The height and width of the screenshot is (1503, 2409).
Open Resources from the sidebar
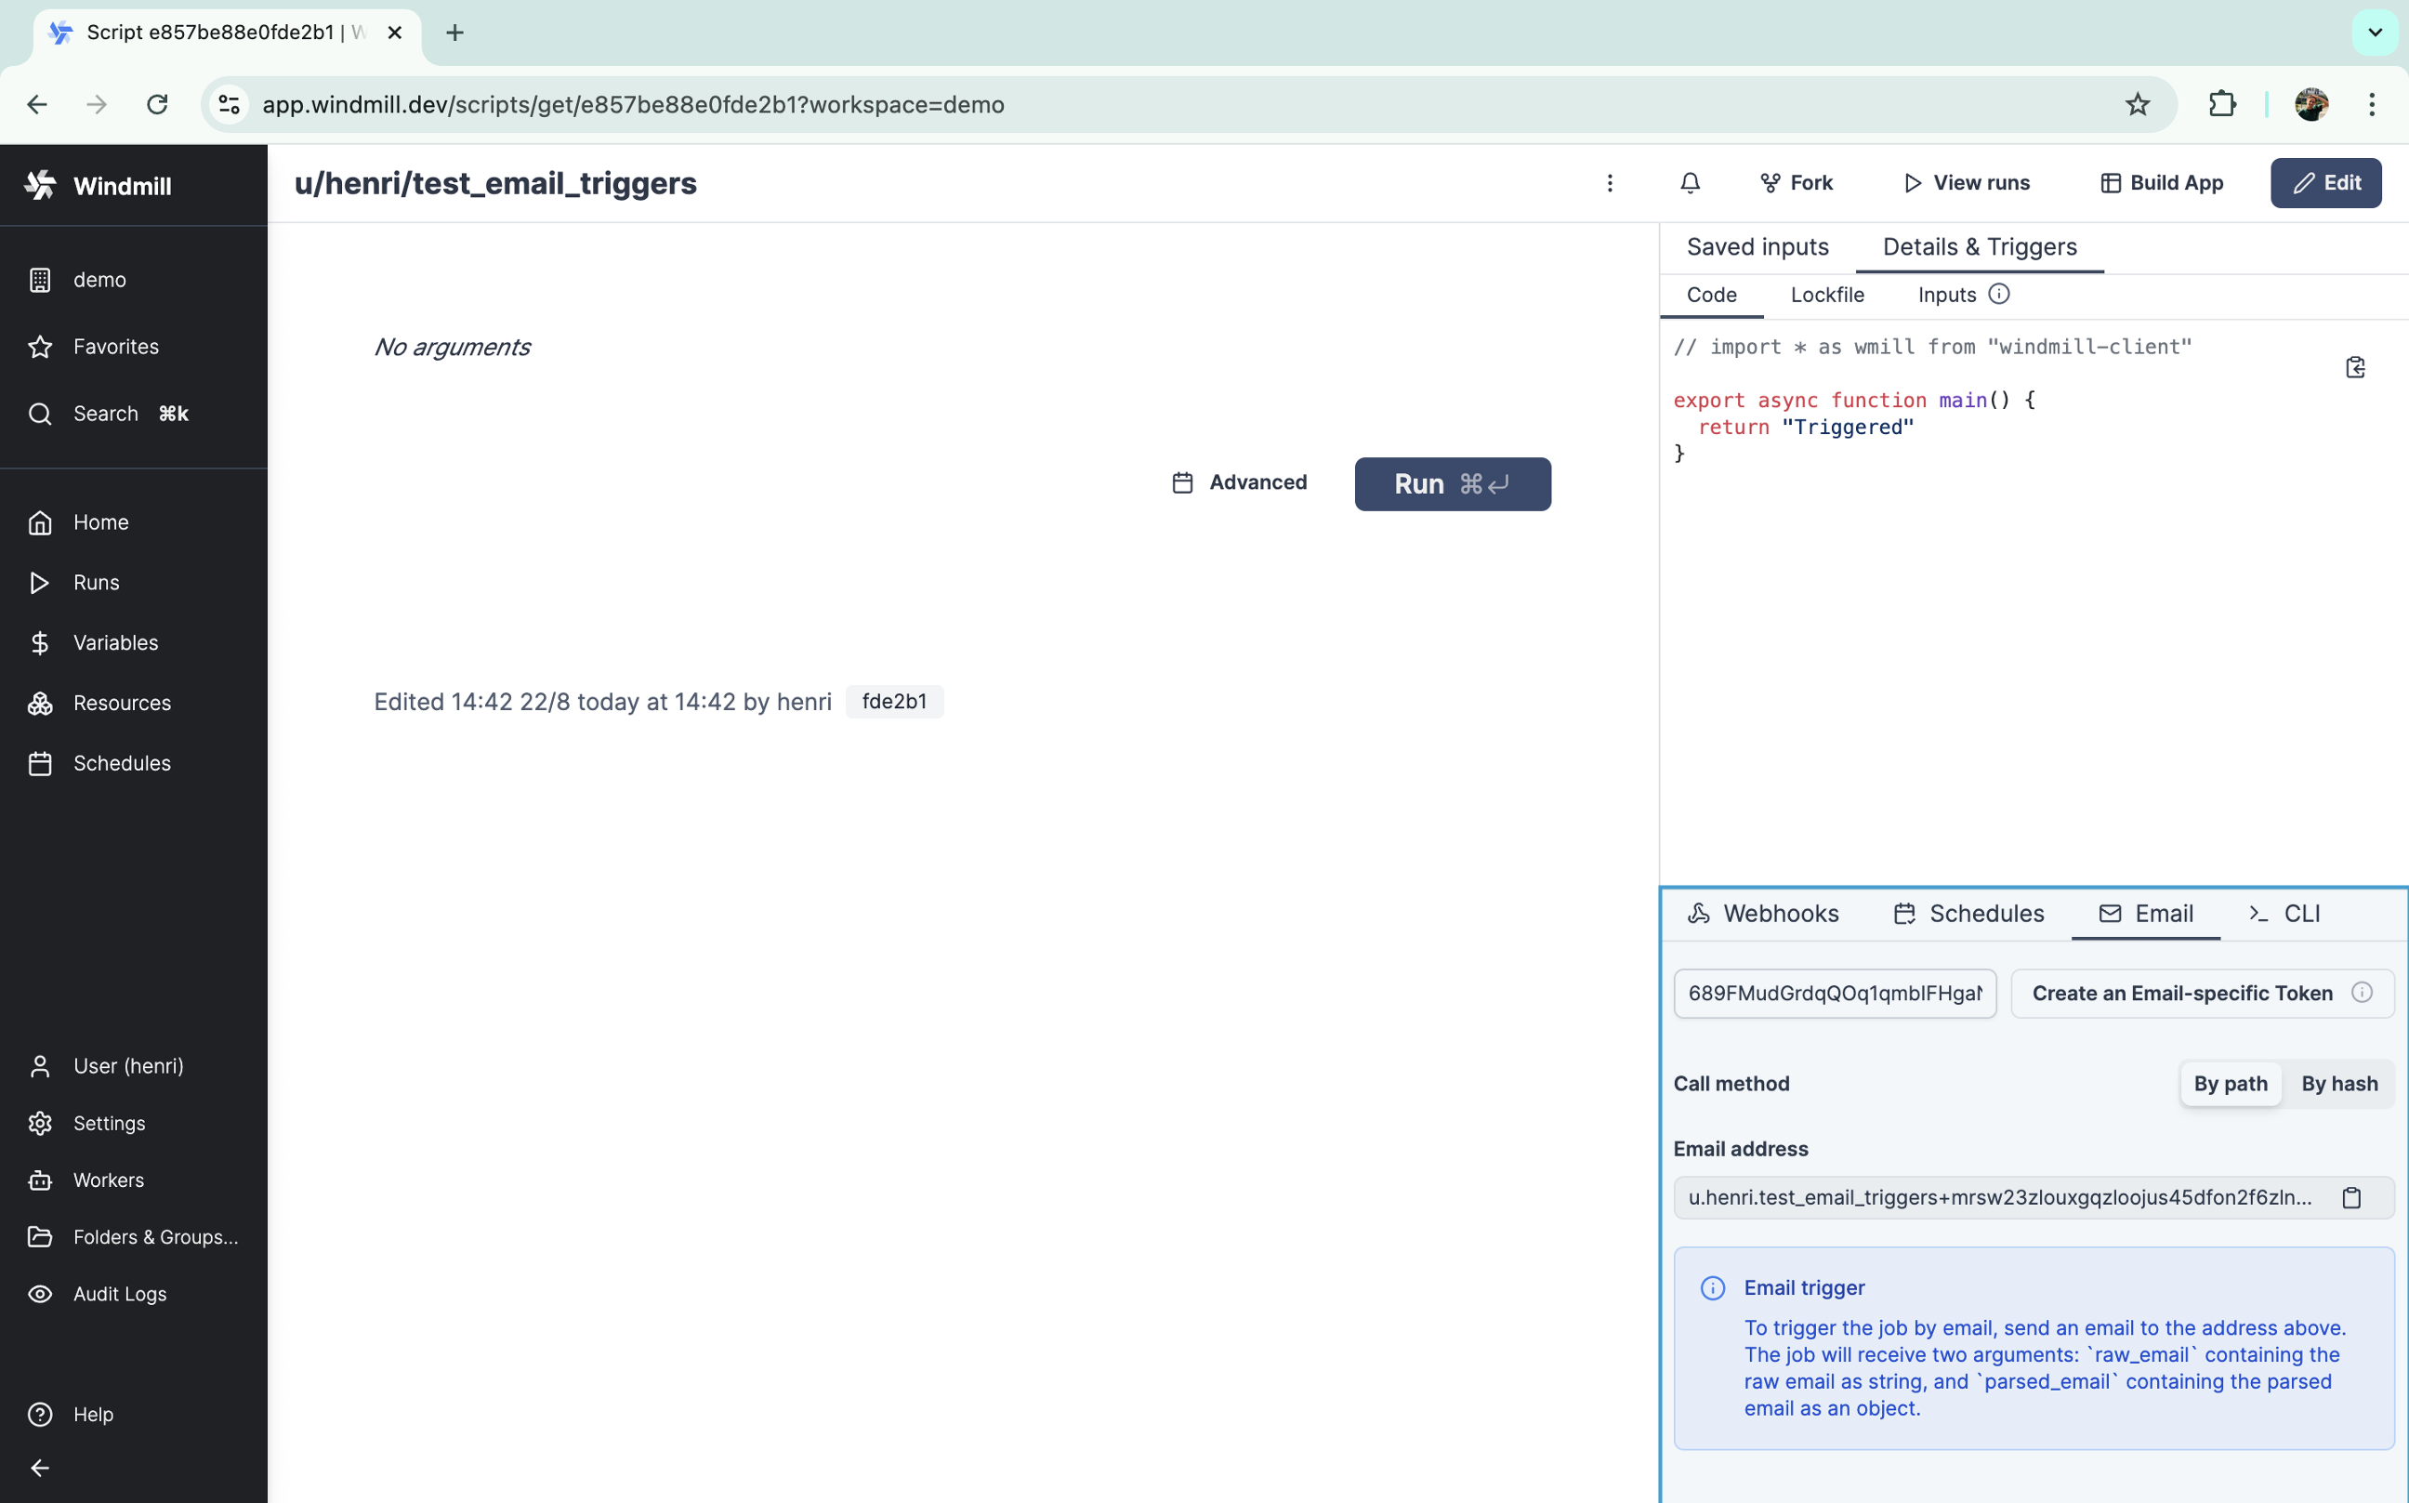pyautogui.click(x=121, y=703)
